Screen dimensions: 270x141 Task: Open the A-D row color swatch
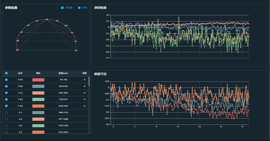point(38,119)
